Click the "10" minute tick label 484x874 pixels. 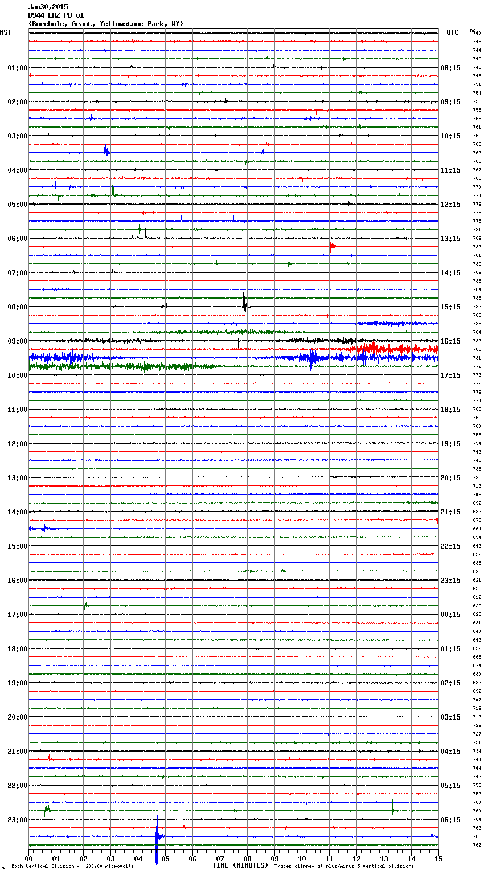click(302, 859)
